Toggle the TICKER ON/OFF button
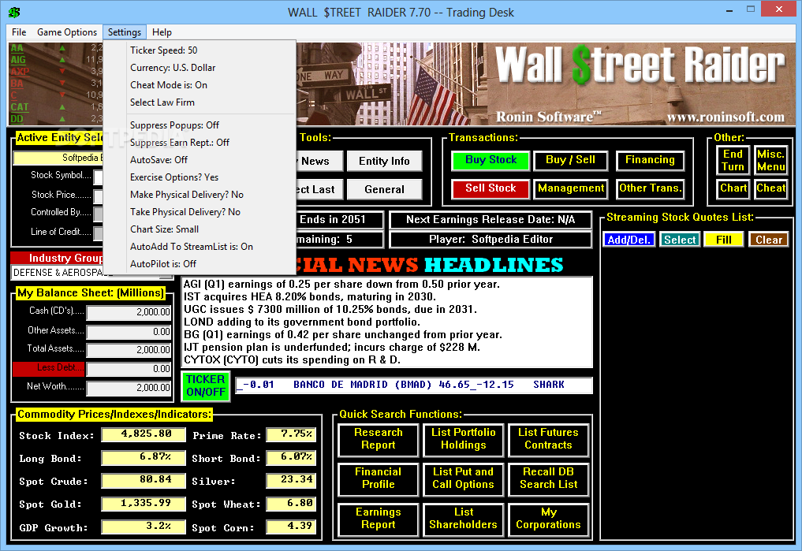 point(206,386)
